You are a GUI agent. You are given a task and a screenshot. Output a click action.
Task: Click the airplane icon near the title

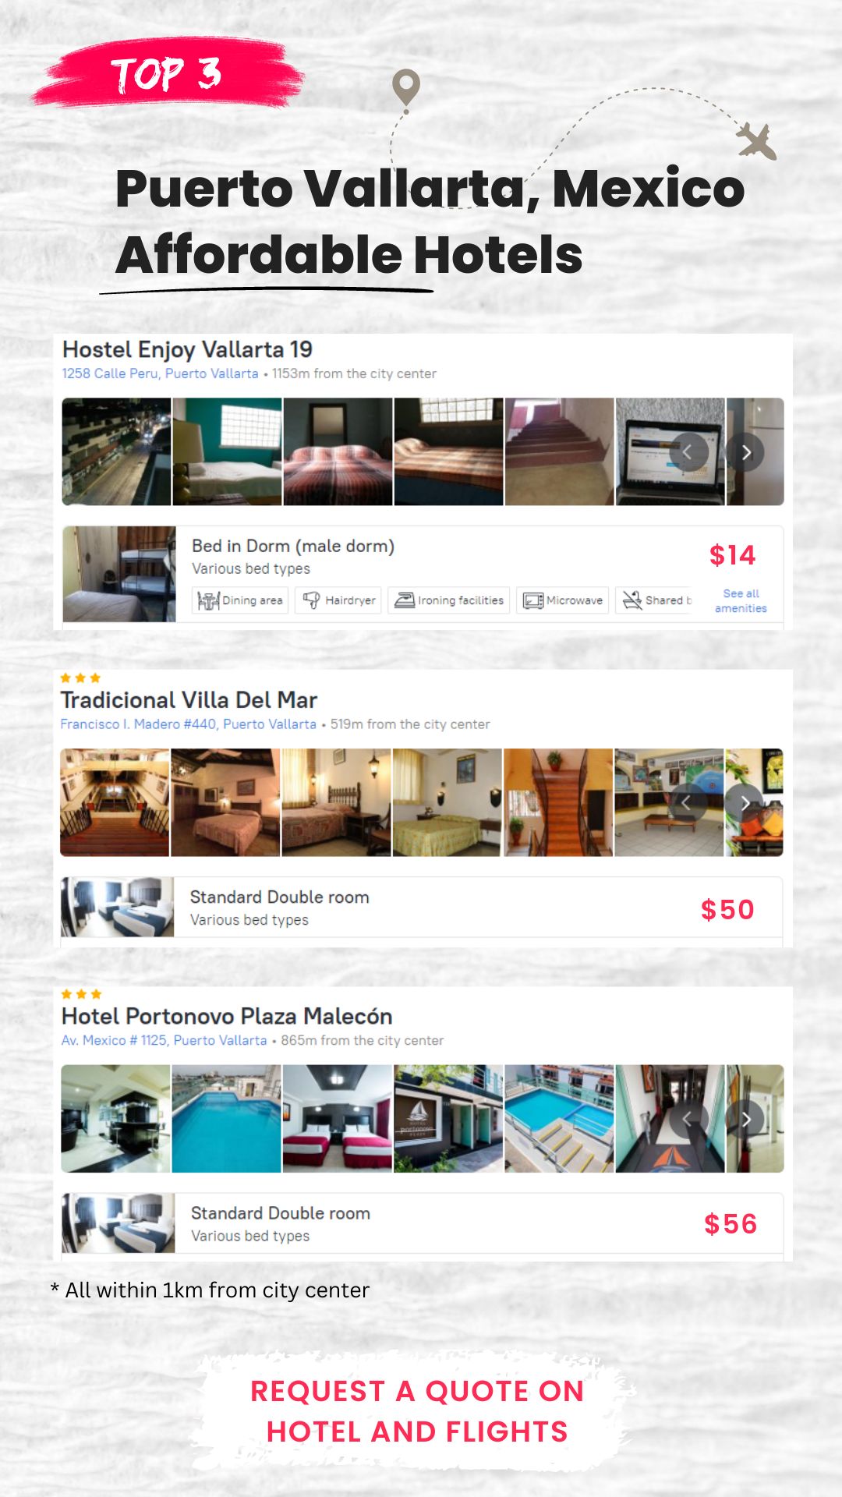757,141
